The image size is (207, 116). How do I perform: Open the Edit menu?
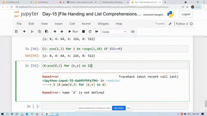click(x=31, y=24)
